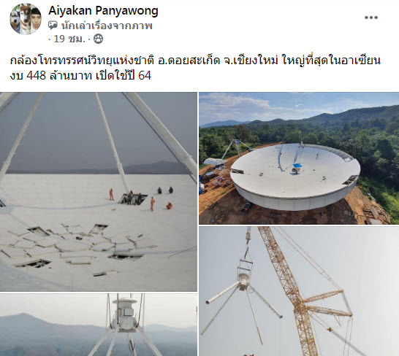Screen dimensions: 399x356
Task: Click the orange-suited workers on the dish
Action: pos(141,199)
